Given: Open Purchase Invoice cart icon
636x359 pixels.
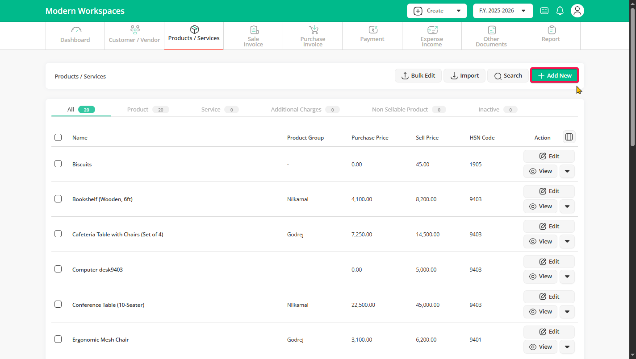Looking at the screenshot, I should (314, 30).
